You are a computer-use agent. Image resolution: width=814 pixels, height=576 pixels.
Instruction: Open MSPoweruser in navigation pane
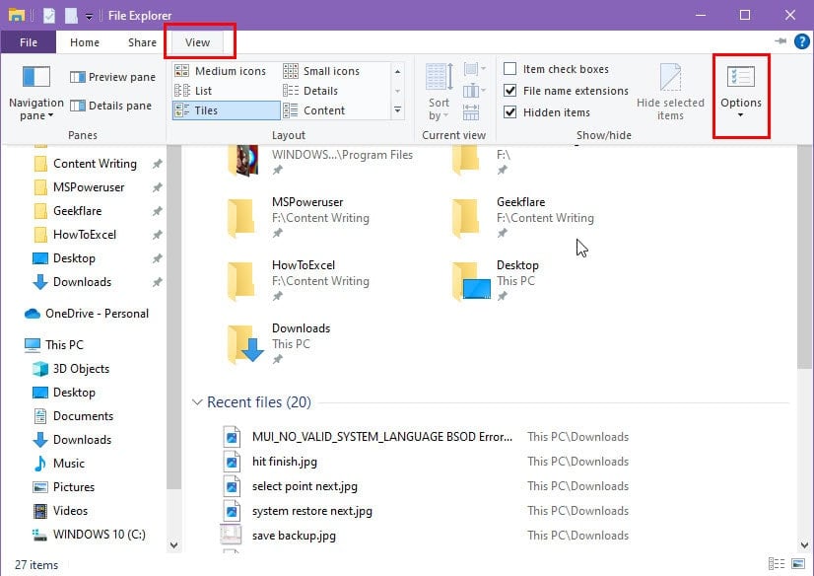(89, 187)
